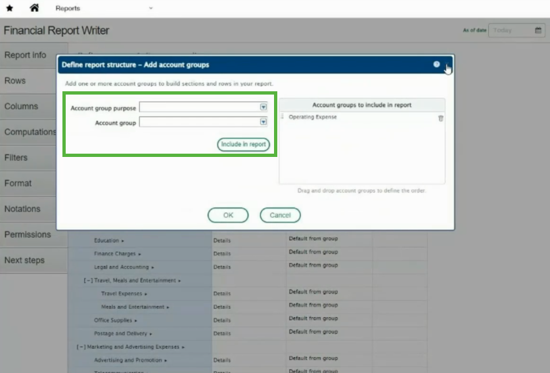Expand the Office Supplies row arrow
The image size is (550, 373).
point(135,320)
